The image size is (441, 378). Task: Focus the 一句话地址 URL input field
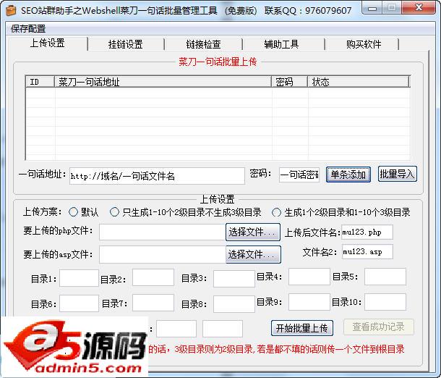click(157, 176)
